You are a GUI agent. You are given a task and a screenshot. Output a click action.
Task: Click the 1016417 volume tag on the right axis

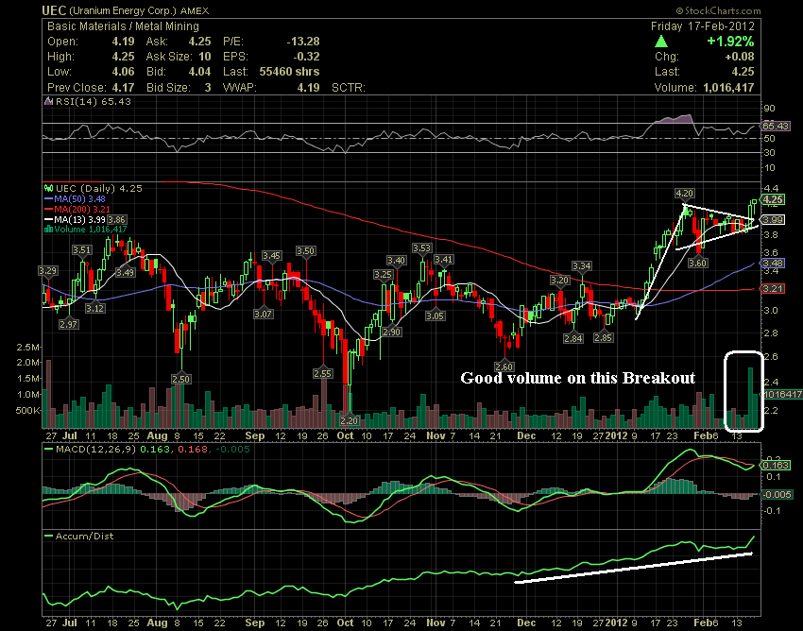[x=782, y=395]
